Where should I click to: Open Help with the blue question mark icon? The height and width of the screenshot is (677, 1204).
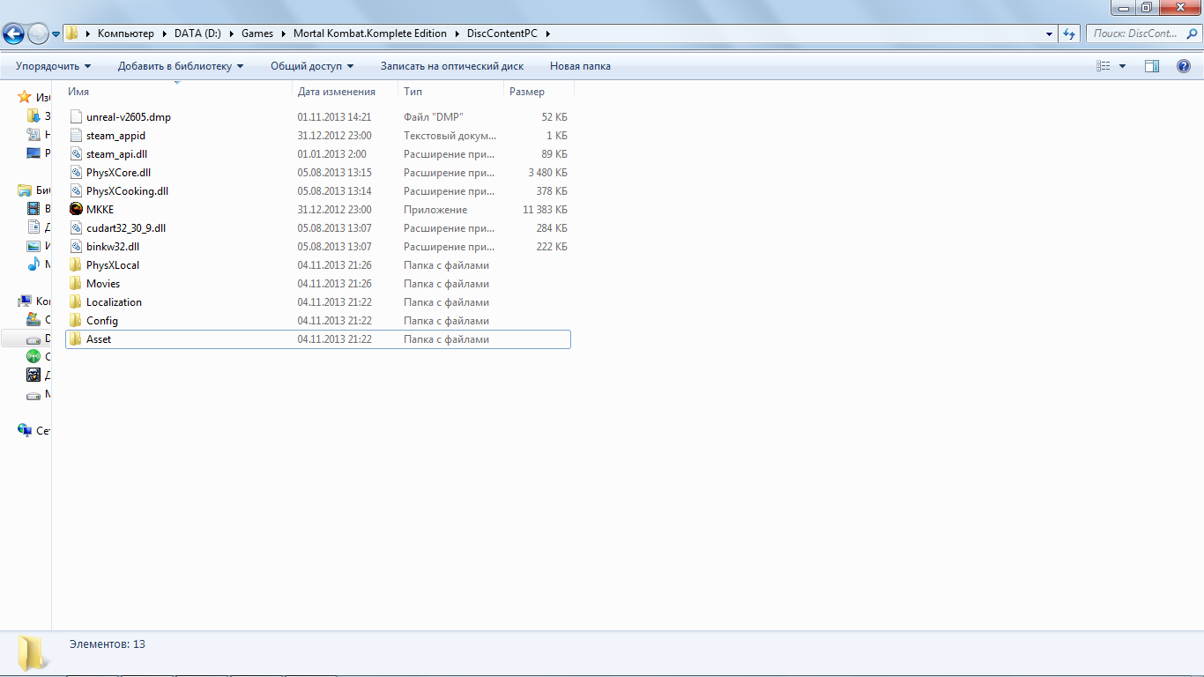click(x=1184, y=66)
